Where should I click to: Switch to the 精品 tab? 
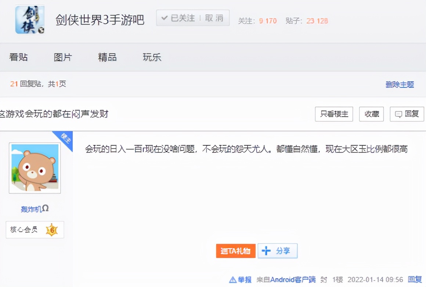[x=107, y=57]
